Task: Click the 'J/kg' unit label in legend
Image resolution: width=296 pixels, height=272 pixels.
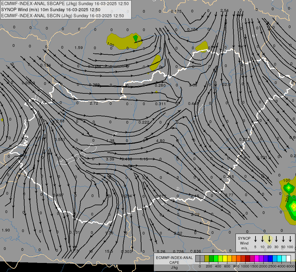Action: 174,267
